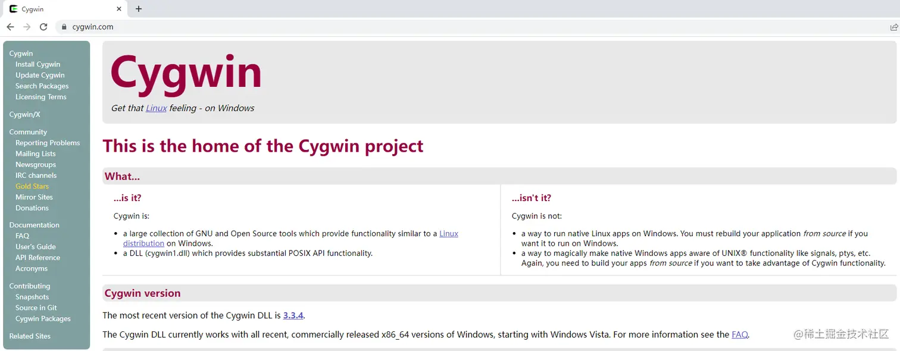Open the IRC channels link
The height and width of the screenshot is (351, 900).
[36, 175]
